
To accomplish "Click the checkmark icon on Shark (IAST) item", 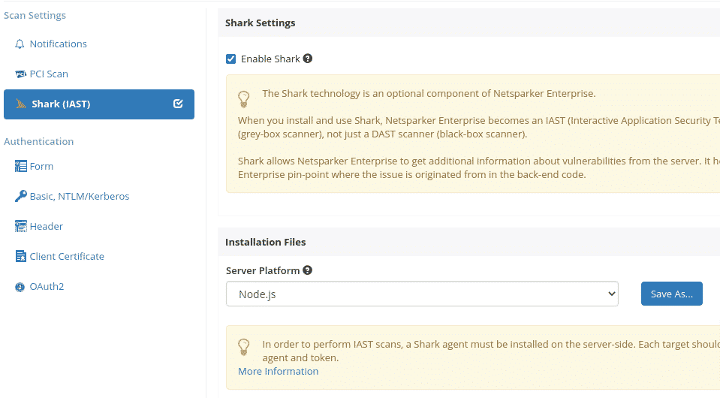I will pos(178,104).
